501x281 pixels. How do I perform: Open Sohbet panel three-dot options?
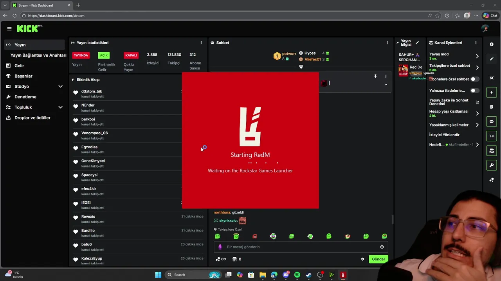387,43
